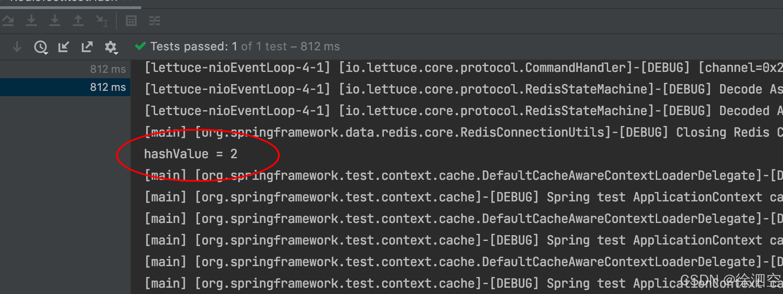Click the RedisConnectionUtils Closing Redis log line
The image size is (783, 294).
pyautogui.click(x=463, y=133)
